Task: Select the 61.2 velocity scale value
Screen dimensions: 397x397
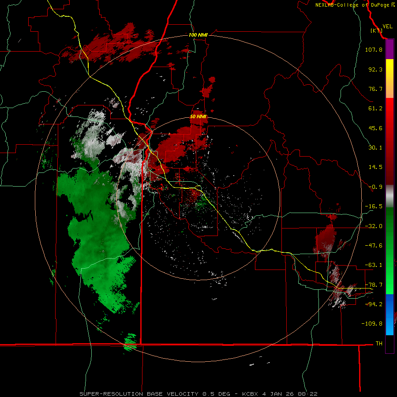Action: (x=375, y=109)
